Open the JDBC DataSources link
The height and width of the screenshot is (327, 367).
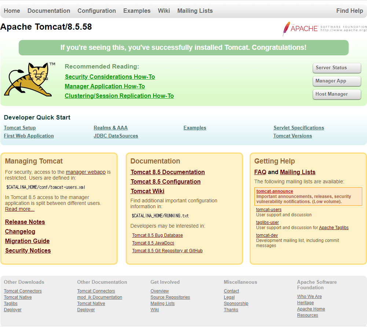tap(116, 136)
